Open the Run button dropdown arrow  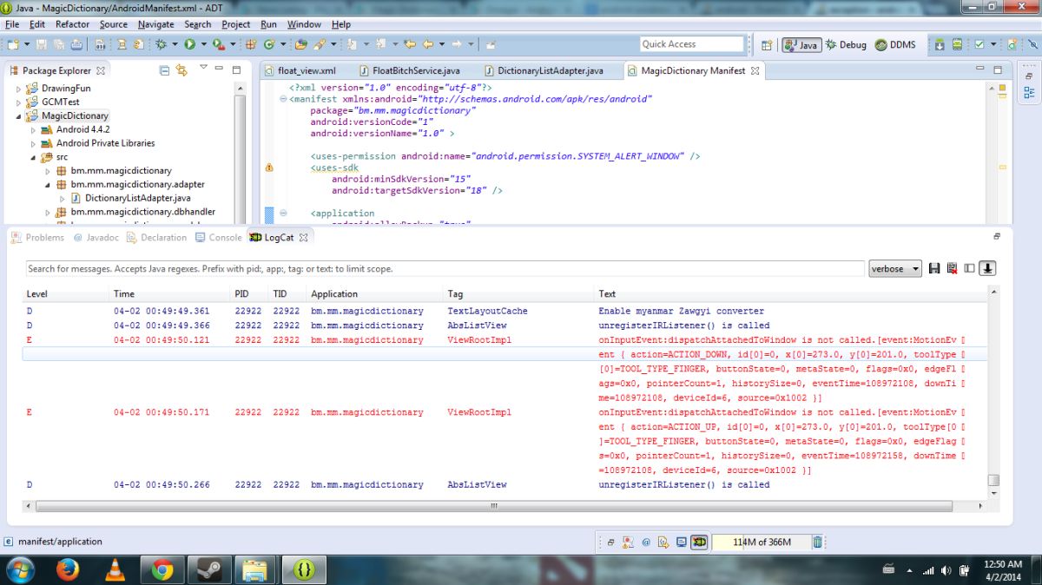coord(204,44)
